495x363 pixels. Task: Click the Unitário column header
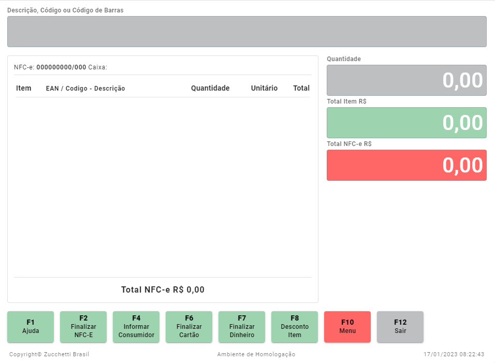(264, 89)
